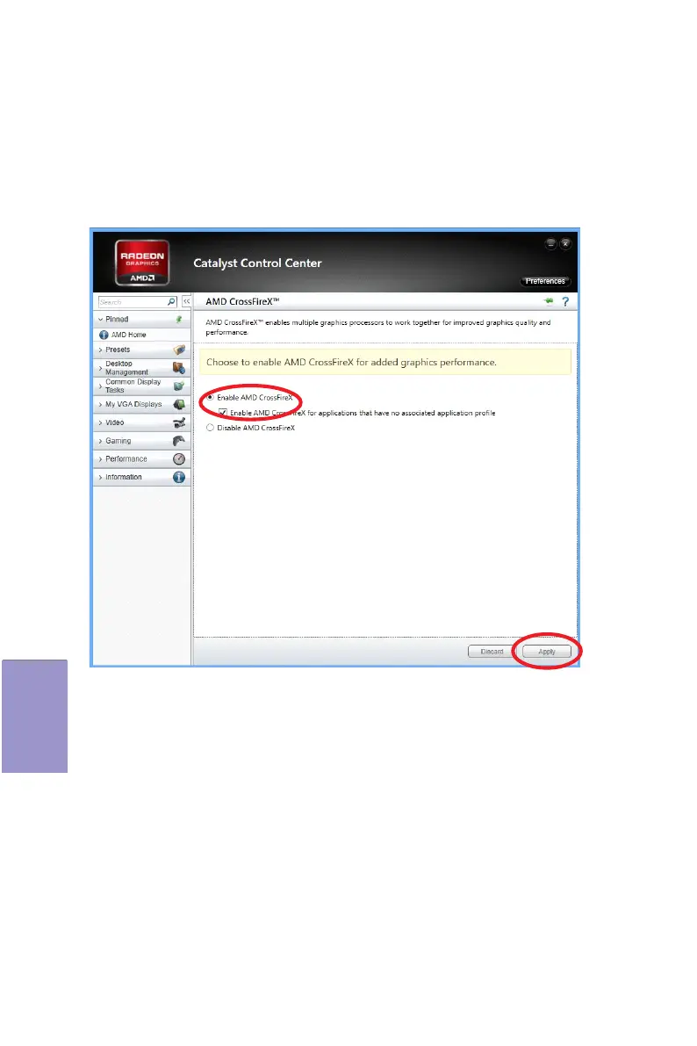
Task: Click the Common Display Tasks icon
Action: (179, 386)
